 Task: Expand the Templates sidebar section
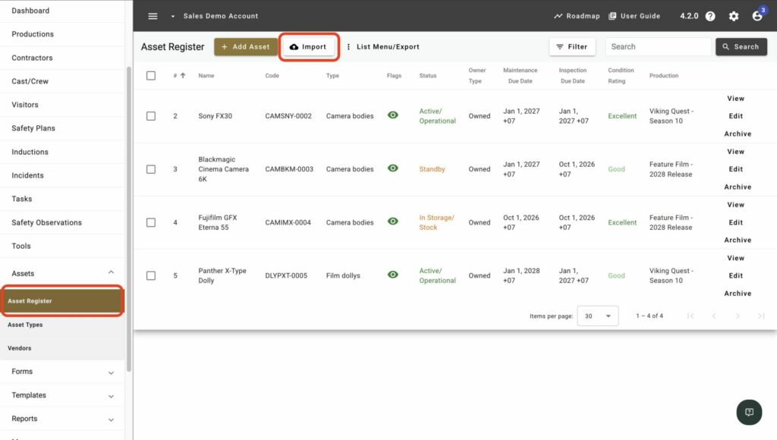(x=62, y=395)
